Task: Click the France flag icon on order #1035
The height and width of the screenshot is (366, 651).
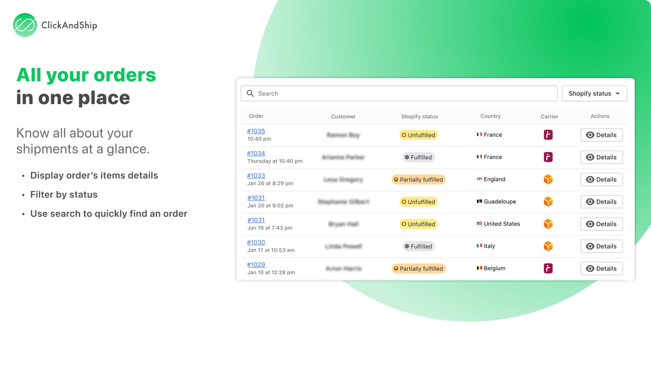Action: [478, 135]
